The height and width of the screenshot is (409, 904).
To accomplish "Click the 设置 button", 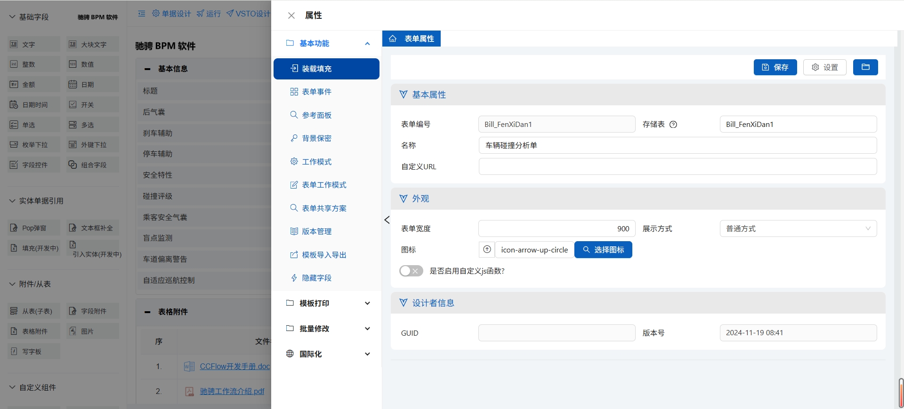I will click(824, 67).
